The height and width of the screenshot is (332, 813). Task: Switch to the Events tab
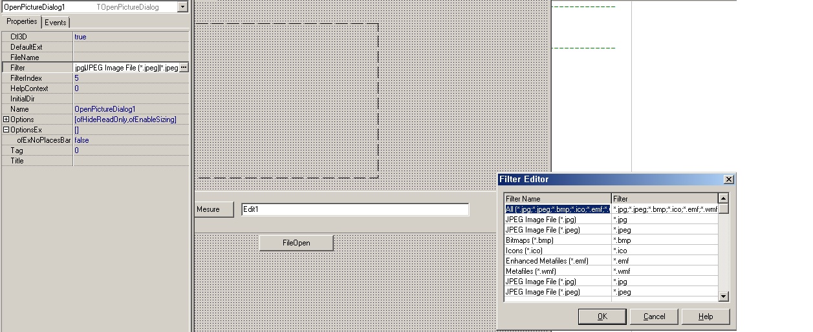coord(55,23)
